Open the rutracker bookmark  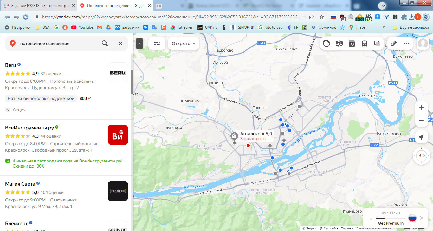coord(181,27)
